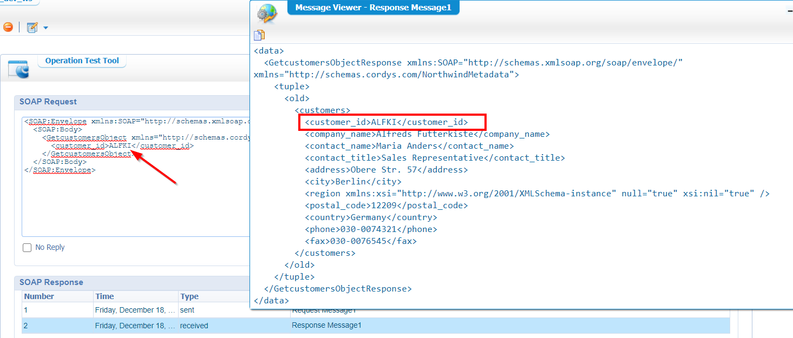793x338 pixels.
Task: Sort by the Time column header
Action: (104, 296)
